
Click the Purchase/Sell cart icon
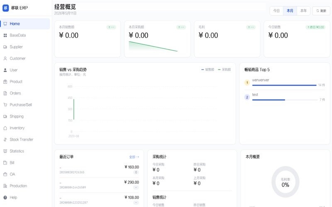(5, 105)
